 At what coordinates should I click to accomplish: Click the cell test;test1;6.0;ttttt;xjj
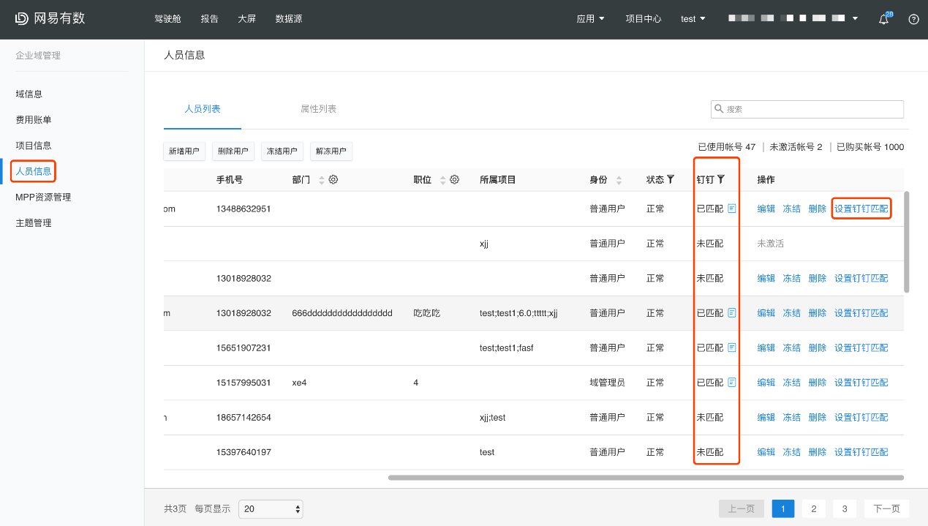point(518,313)
